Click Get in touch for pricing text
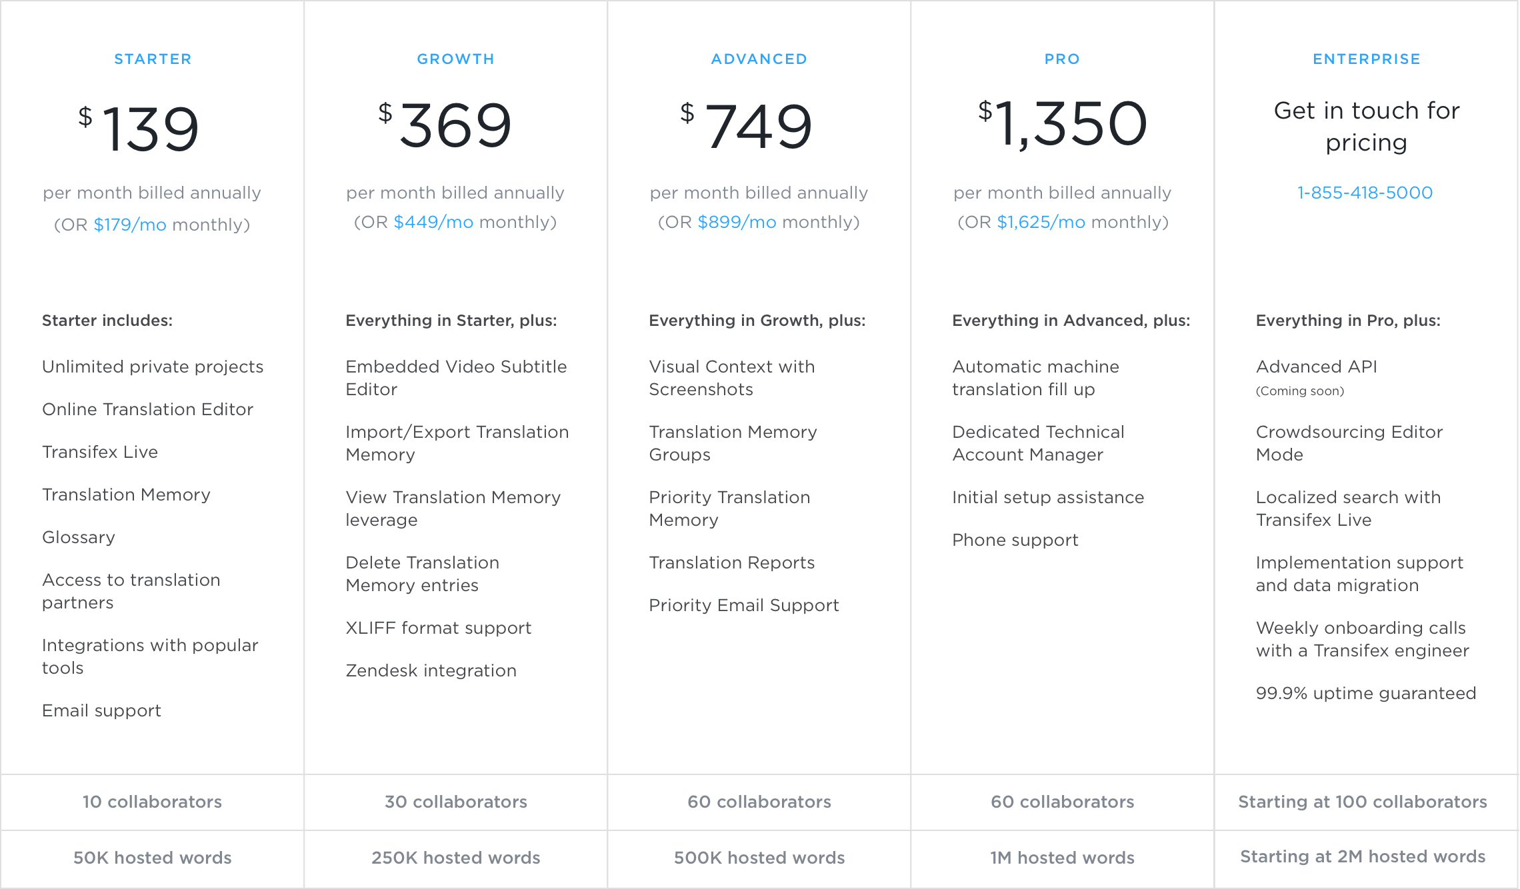Image resolution: width=1520 pixels, height=889 pixels. [1367, 126]
